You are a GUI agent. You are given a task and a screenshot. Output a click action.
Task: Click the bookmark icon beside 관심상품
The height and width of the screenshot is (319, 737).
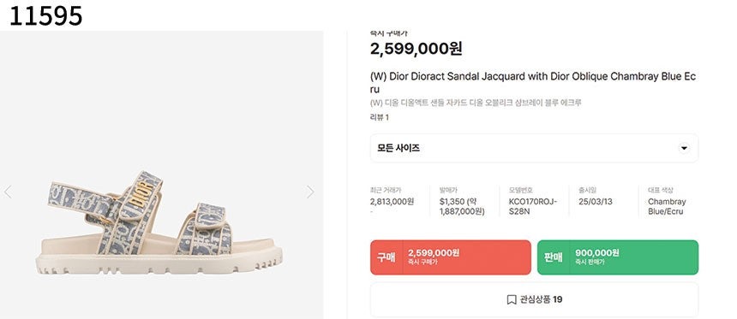512,299
